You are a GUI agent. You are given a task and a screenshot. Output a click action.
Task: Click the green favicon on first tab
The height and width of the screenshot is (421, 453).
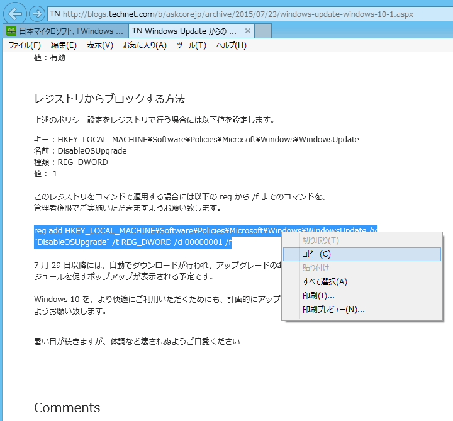tap(11, 31)
